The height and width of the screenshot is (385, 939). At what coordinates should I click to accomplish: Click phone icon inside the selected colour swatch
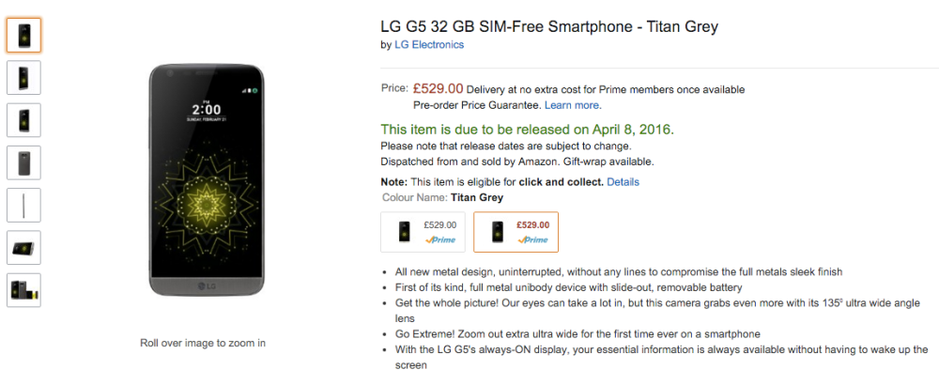point(498,232)
